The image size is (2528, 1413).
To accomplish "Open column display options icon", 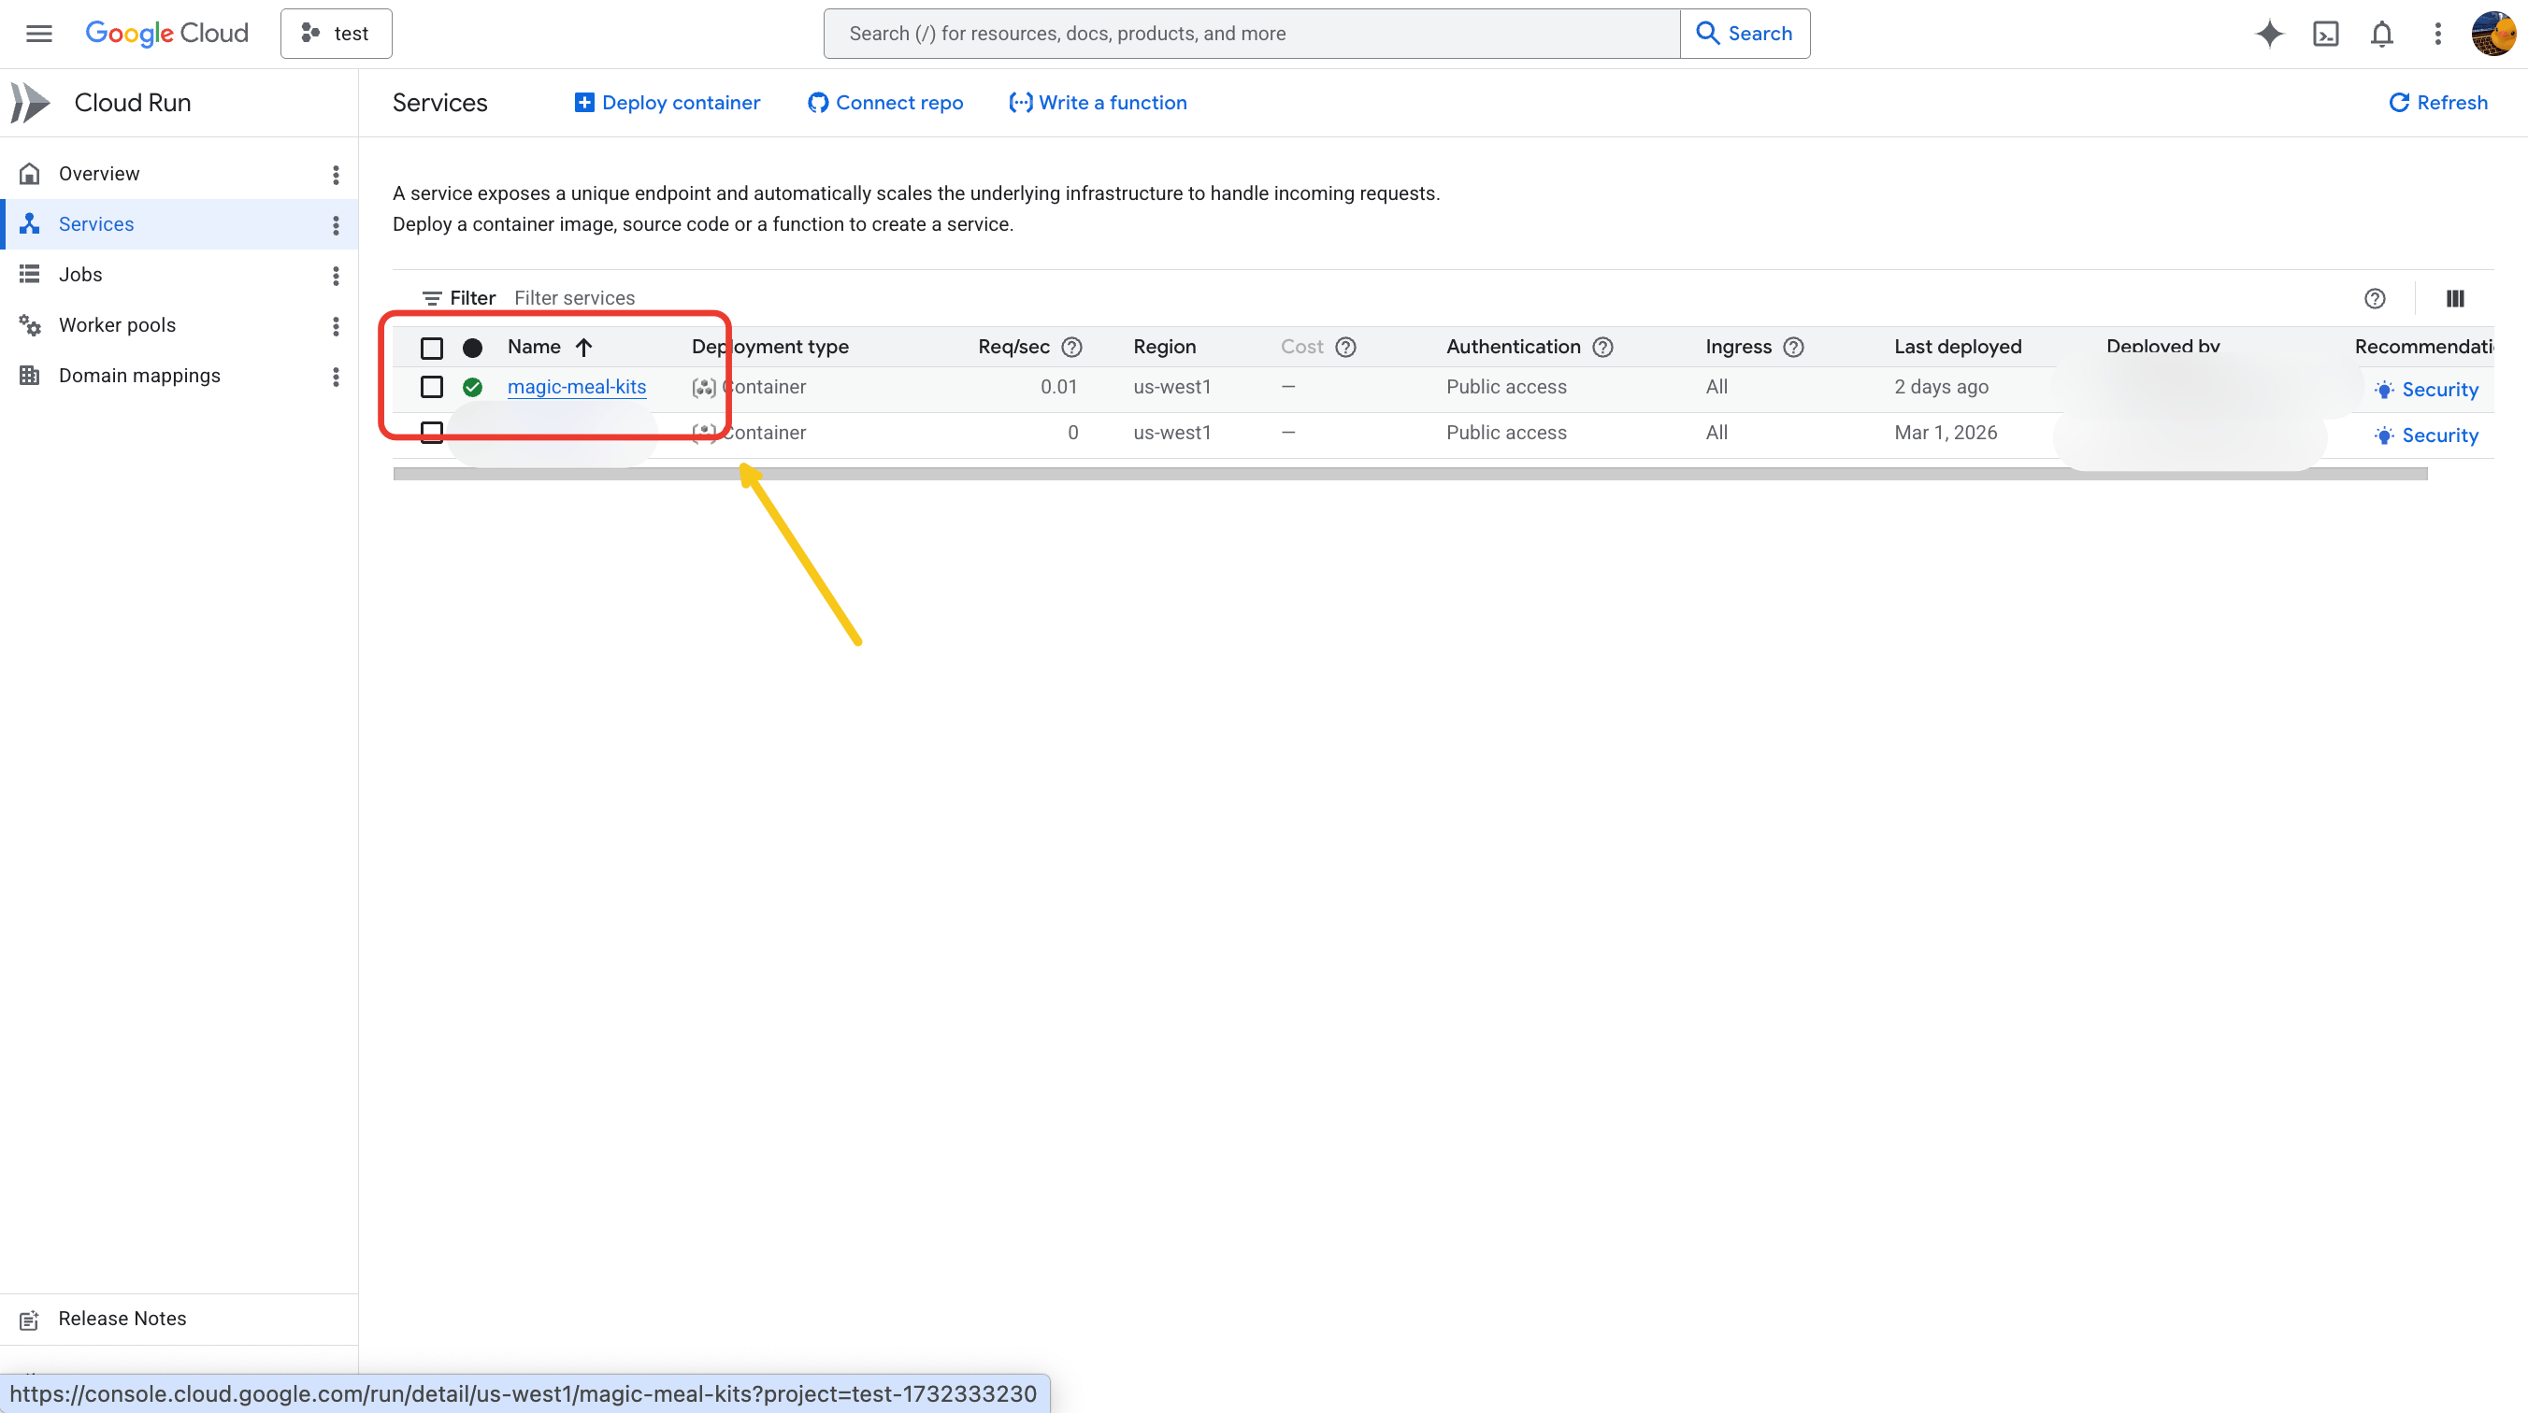I will [2455, 298].
